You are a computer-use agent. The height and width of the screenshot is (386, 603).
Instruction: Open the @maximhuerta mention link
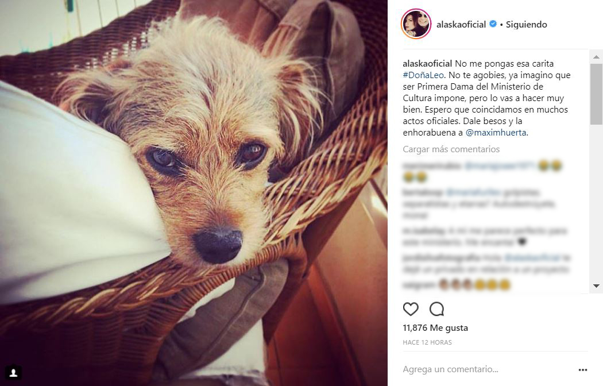coord(496,133)
